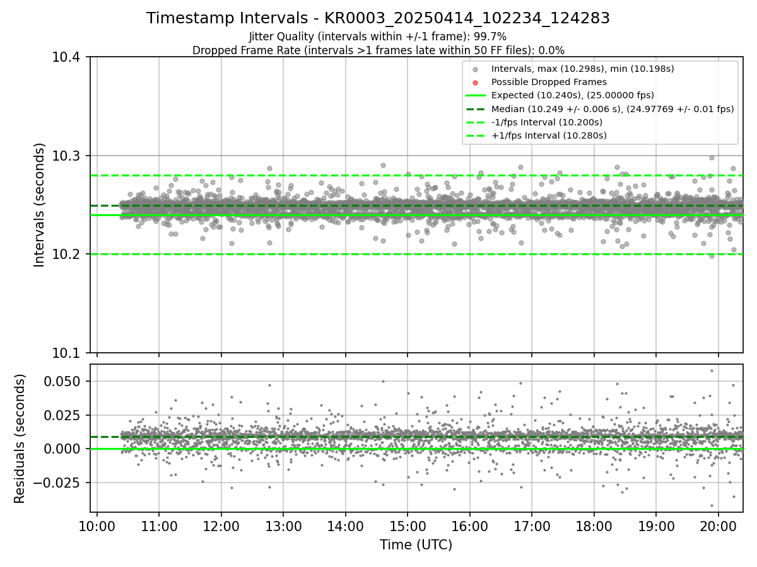Click the x-axis tick label '20:00'
This screenshot has width=757, height=567.
click(x=718, y=526)
